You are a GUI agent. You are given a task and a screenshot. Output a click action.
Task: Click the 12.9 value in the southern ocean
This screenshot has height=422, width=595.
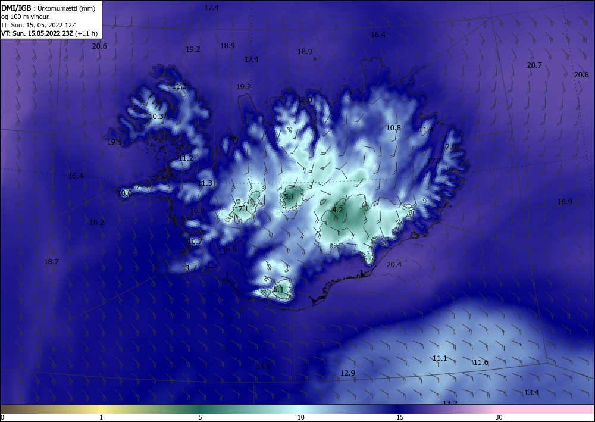pos(347,373)
